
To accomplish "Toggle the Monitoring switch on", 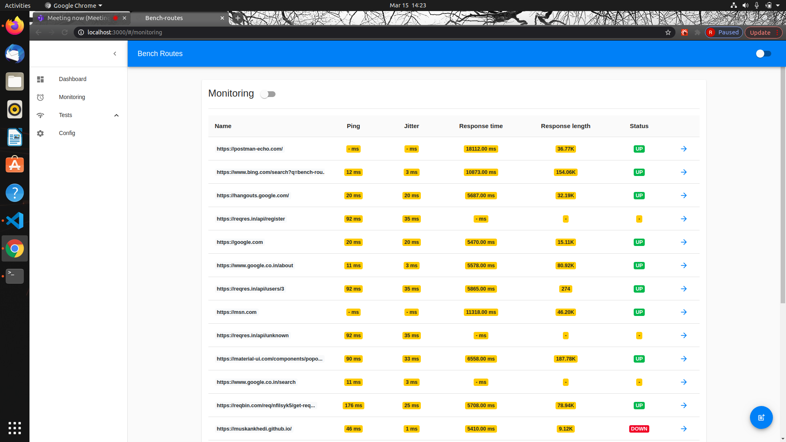I will (x=268, y=94).
